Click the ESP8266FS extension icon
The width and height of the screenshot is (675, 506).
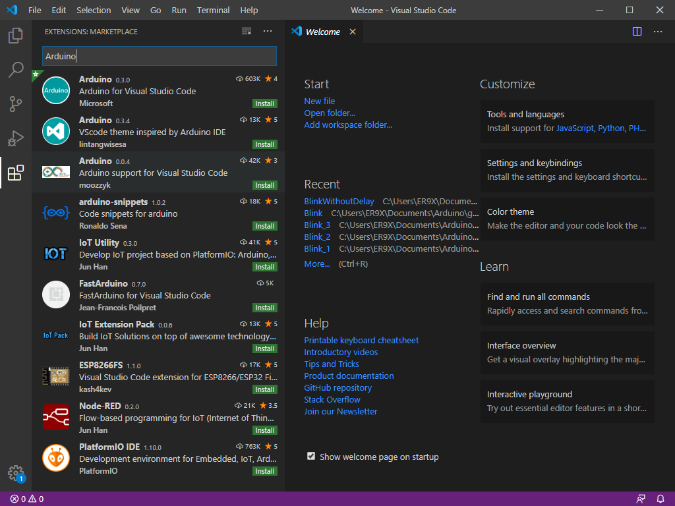coord(56,376)
